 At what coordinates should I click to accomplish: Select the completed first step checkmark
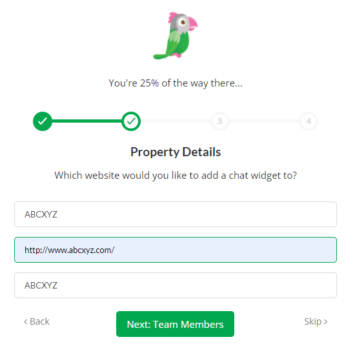(43, 121)
